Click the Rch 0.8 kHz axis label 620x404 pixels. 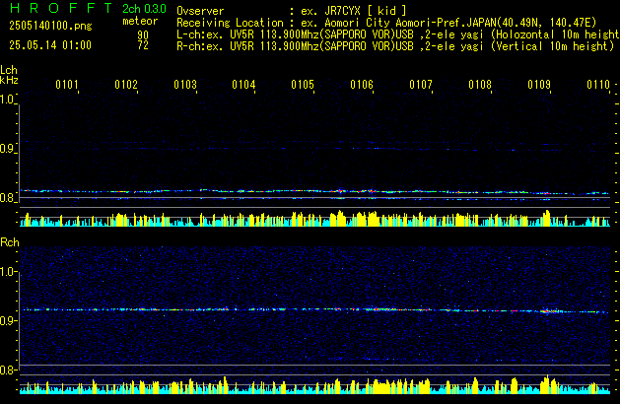[x=7, y=370]
